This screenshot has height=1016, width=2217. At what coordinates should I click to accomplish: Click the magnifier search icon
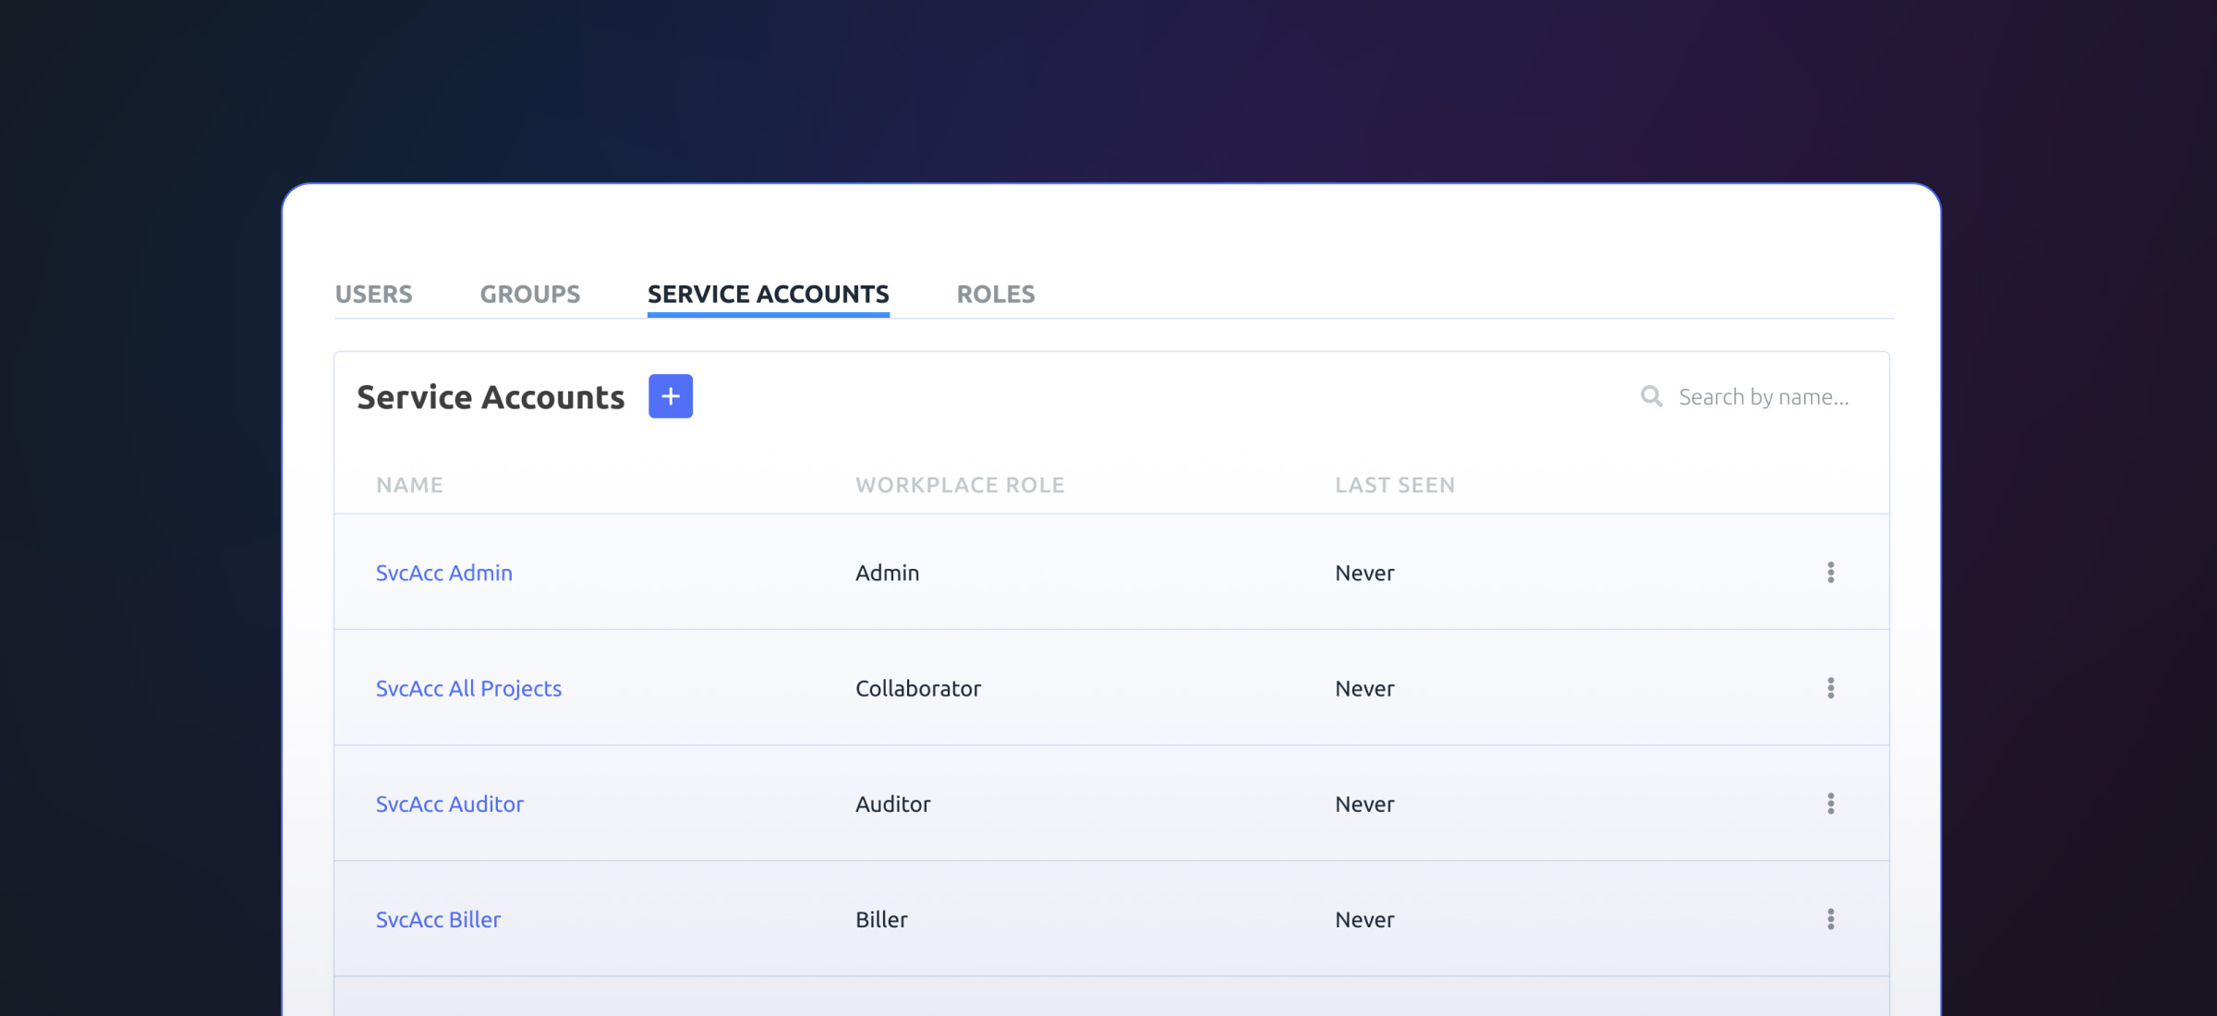[1651, 396]
